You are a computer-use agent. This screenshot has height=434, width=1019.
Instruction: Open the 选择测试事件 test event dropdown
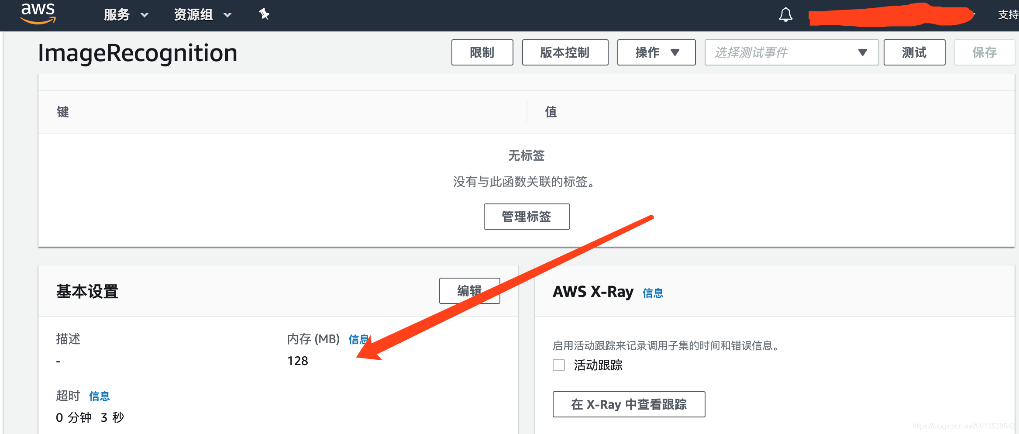(791, 52)
